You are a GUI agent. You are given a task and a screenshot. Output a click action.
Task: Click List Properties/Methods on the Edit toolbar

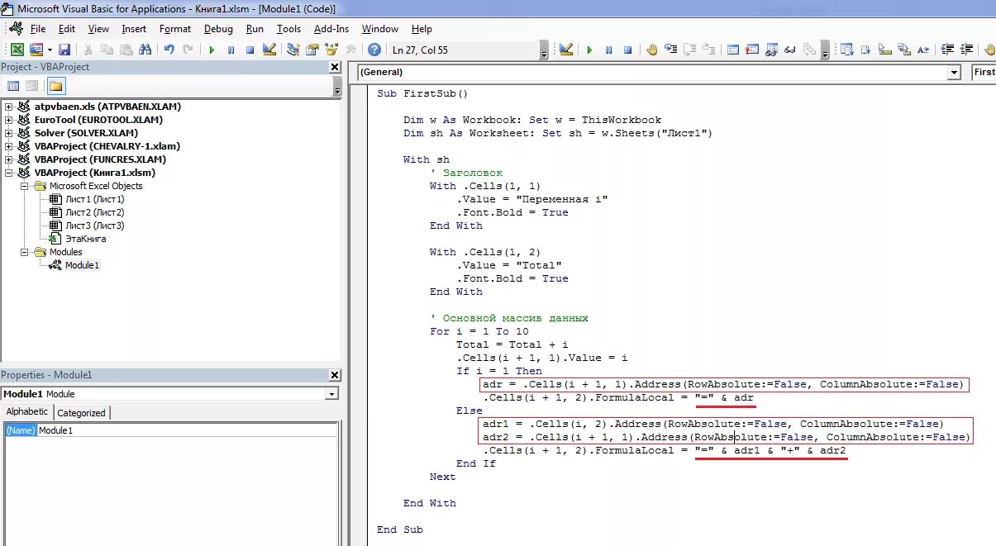846,50
